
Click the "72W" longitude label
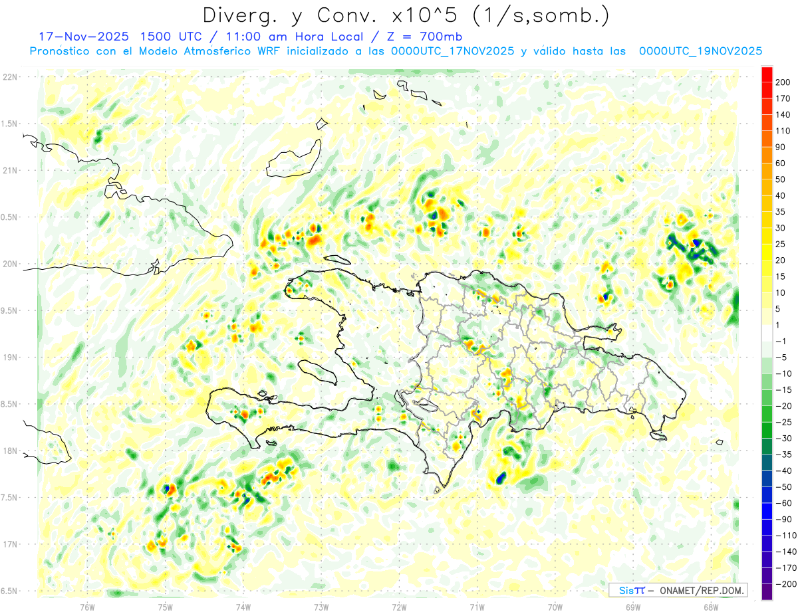tap(399, 607)
